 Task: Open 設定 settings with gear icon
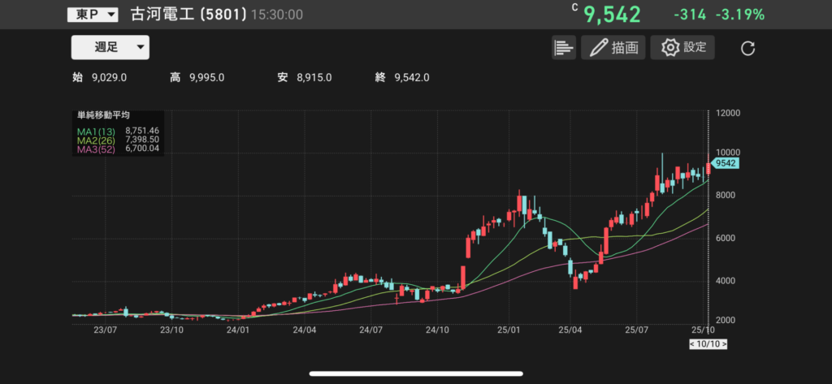tap(683, 48)
